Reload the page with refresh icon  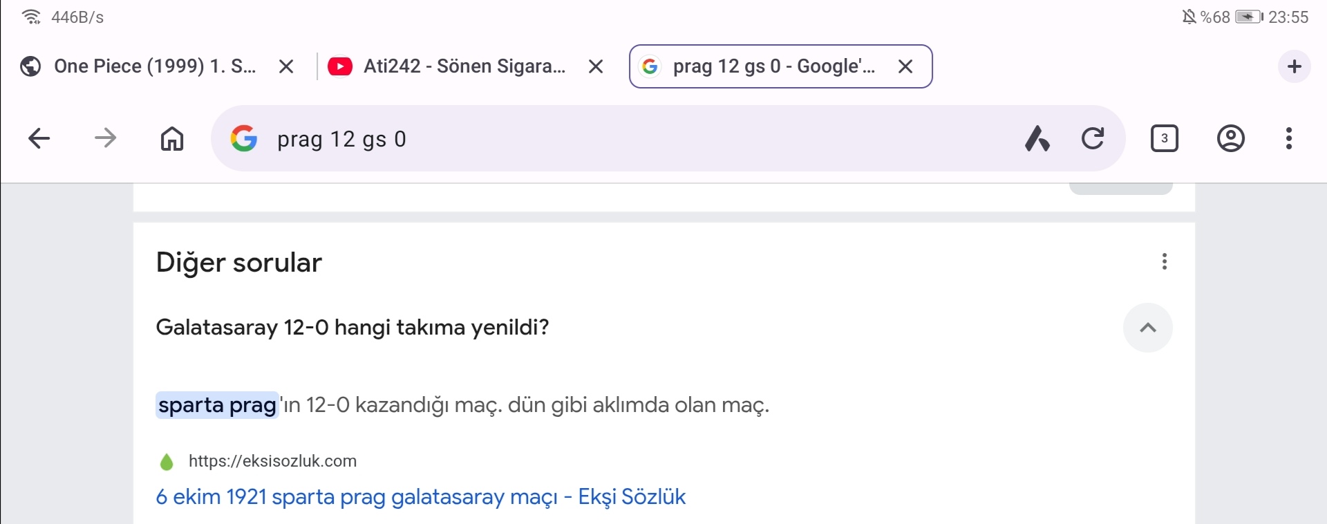[1093, 138]
